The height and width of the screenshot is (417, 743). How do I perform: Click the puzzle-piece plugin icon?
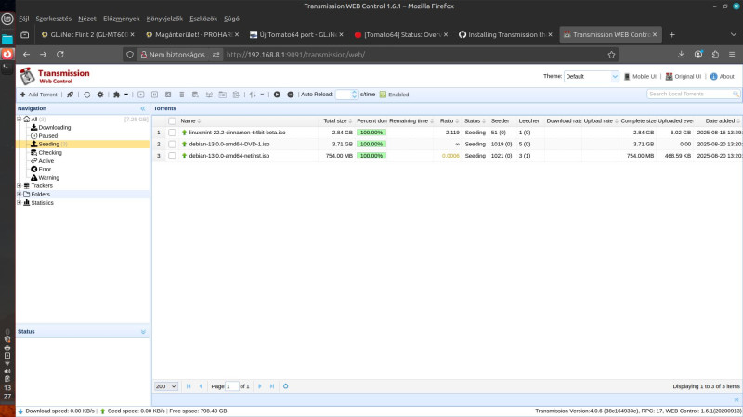[x=117, y=95]
